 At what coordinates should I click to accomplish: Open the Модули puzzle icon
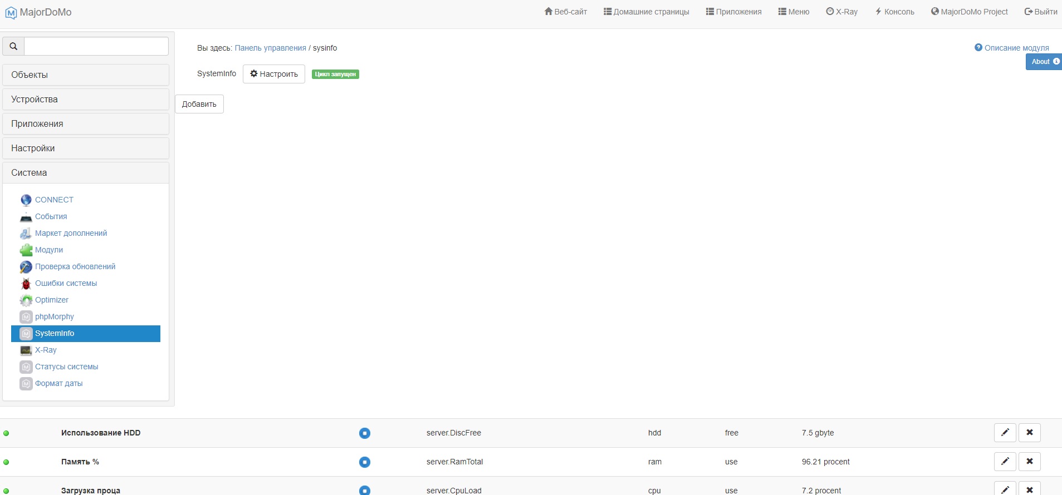(x=26, y=250)
